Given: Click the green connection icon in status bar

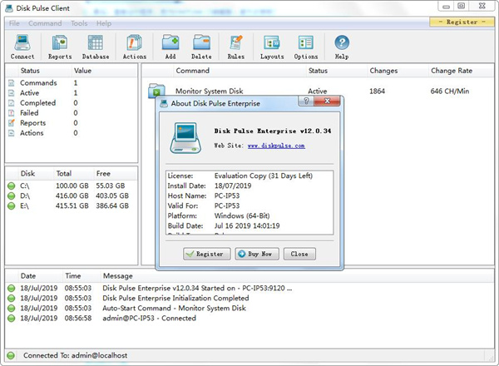Looking at the screenshot, I should 11,355.
